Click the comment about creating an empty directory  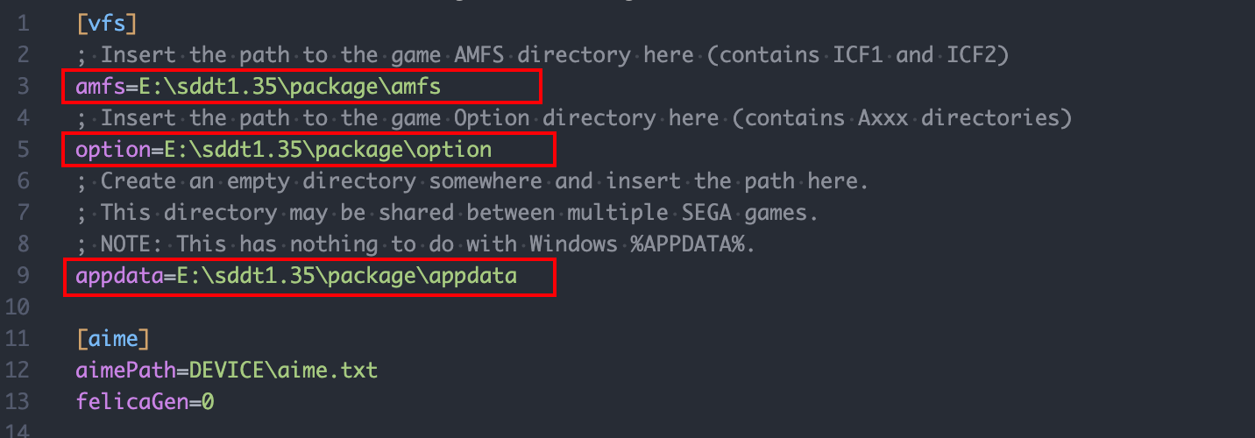coord(472,180)
